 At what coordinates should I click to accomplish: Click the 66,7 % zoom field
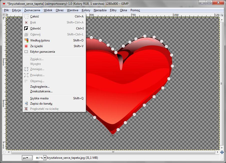click(x=38, y=158)
